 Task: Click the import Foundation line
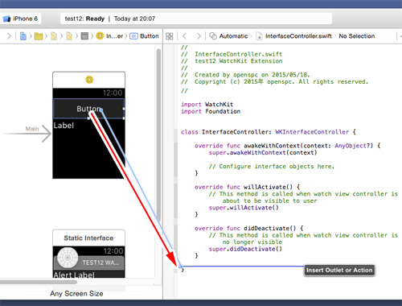211,111
